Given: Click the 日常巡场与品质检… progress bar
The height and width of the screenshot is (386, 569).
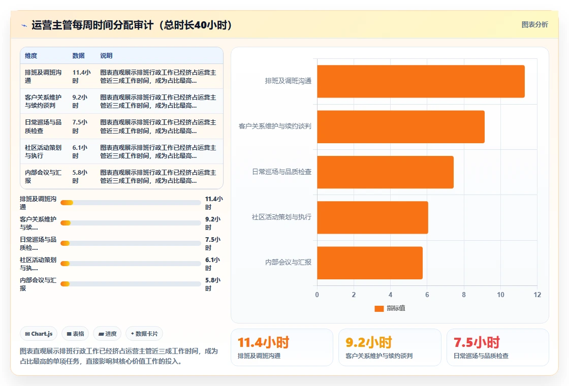Looking at the screenshot, I should (x=131, y=243).
